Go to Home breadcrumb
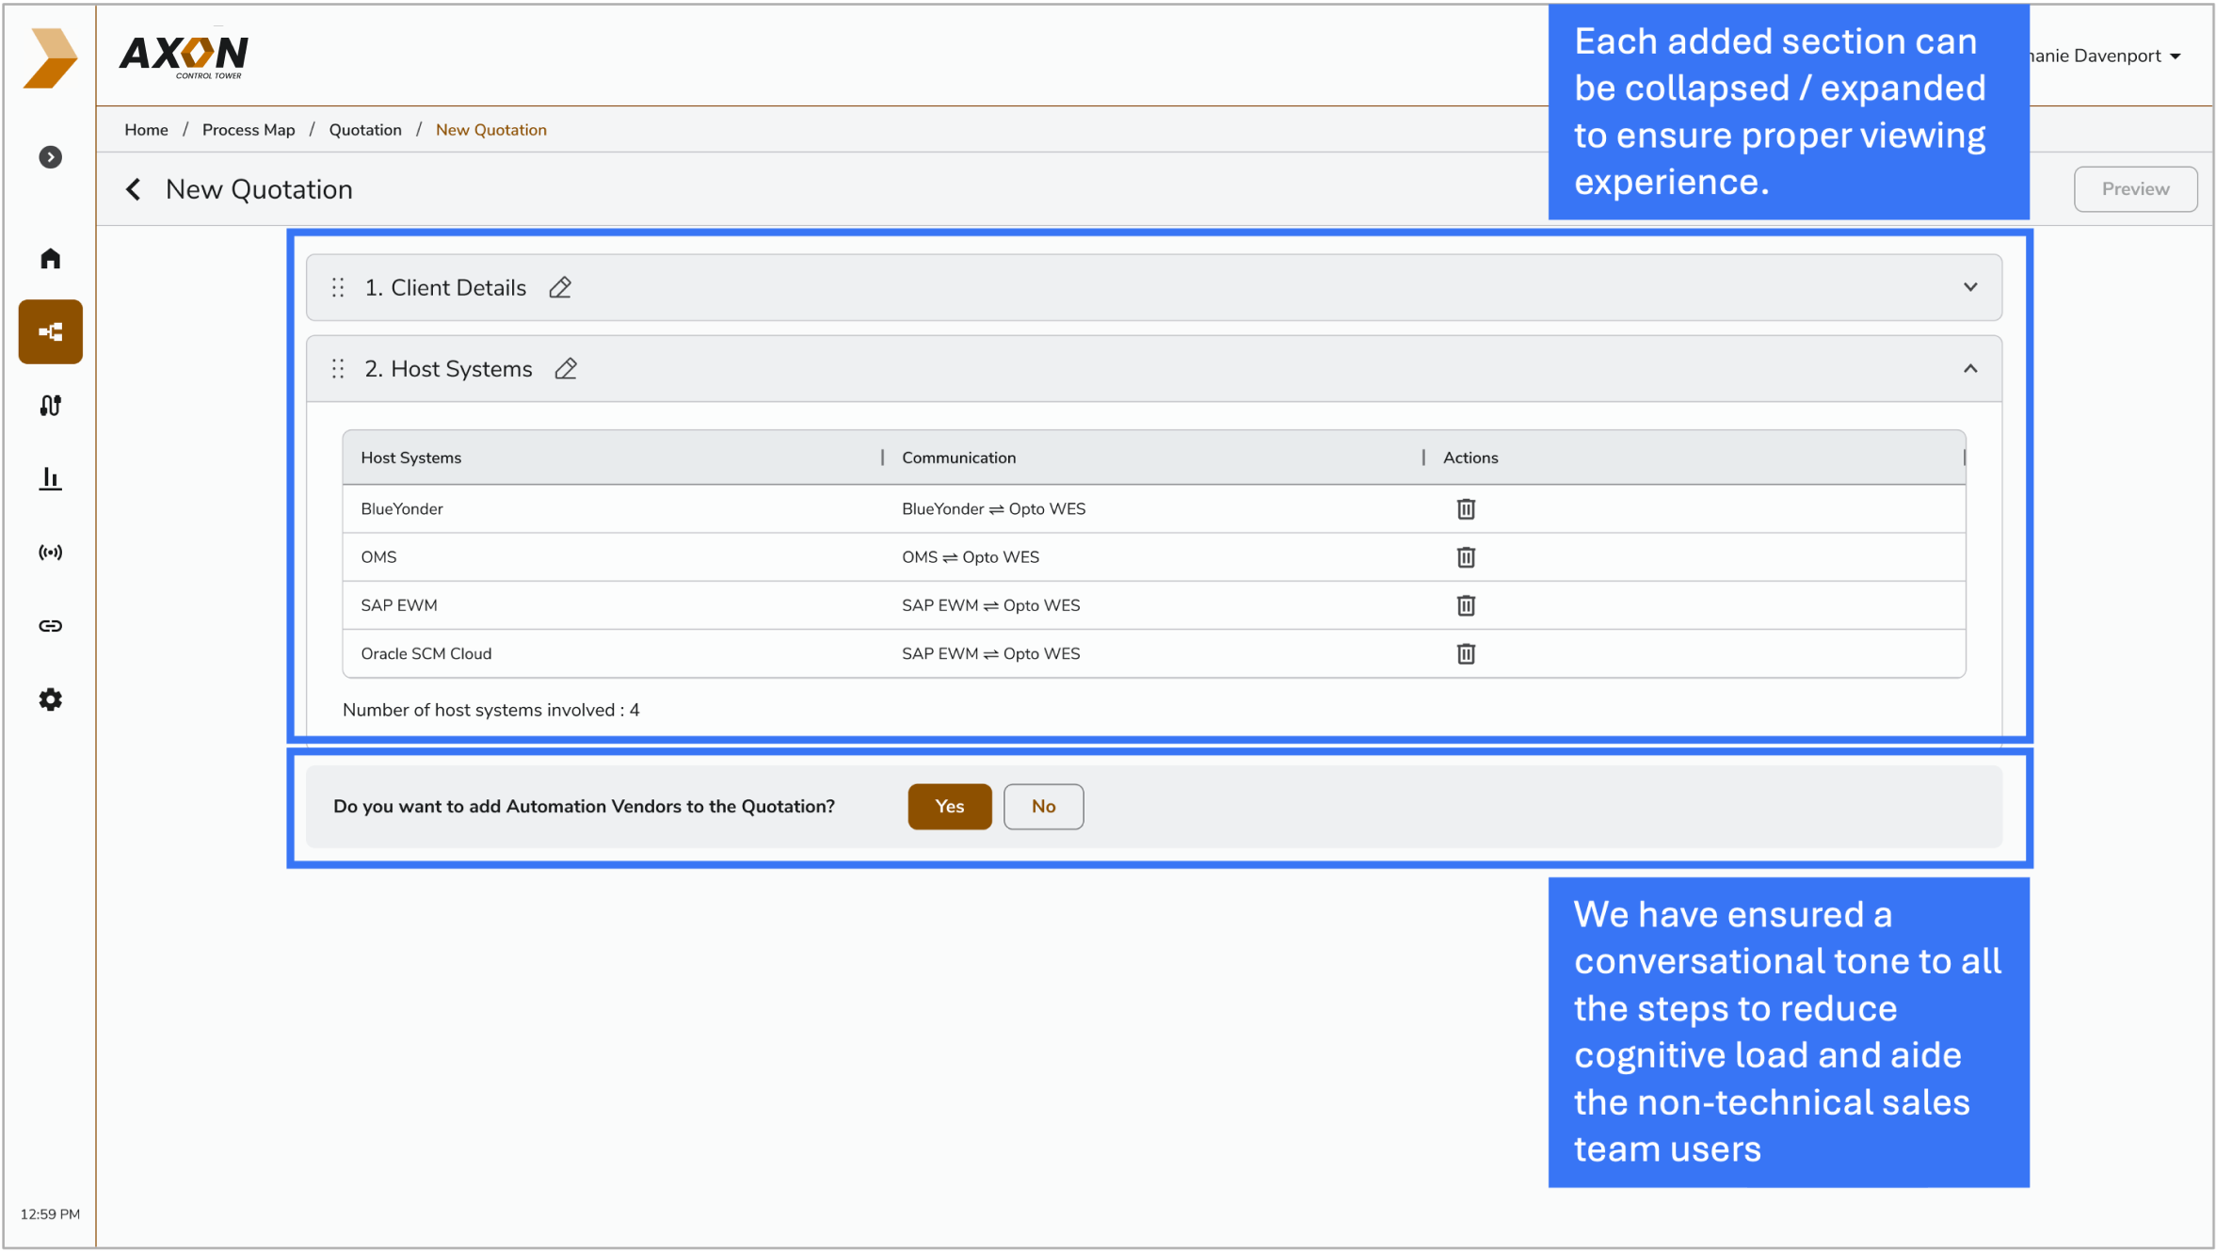 pyautogui.click(x=146, y=130)
